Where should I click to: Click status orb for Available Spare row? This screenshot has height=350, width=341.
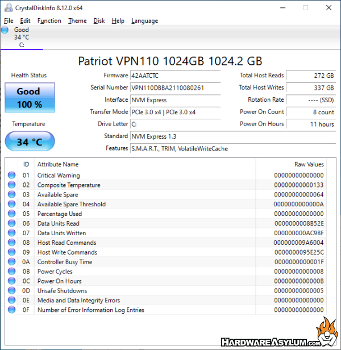11,194
